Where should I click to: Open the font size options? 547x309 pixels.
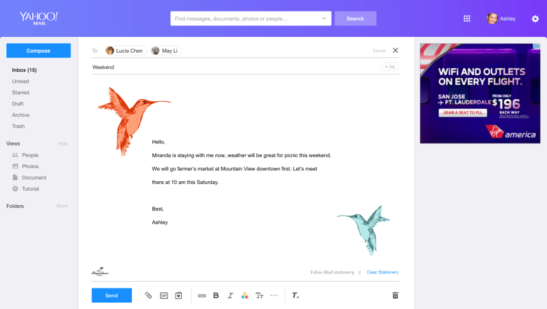(259, 295)
